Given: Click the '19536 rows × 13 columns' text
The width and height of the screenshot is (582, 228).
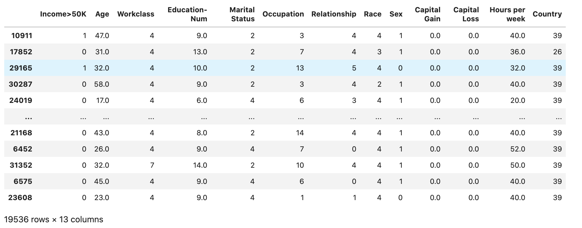Looking at the screenshot, I should 54,220.
